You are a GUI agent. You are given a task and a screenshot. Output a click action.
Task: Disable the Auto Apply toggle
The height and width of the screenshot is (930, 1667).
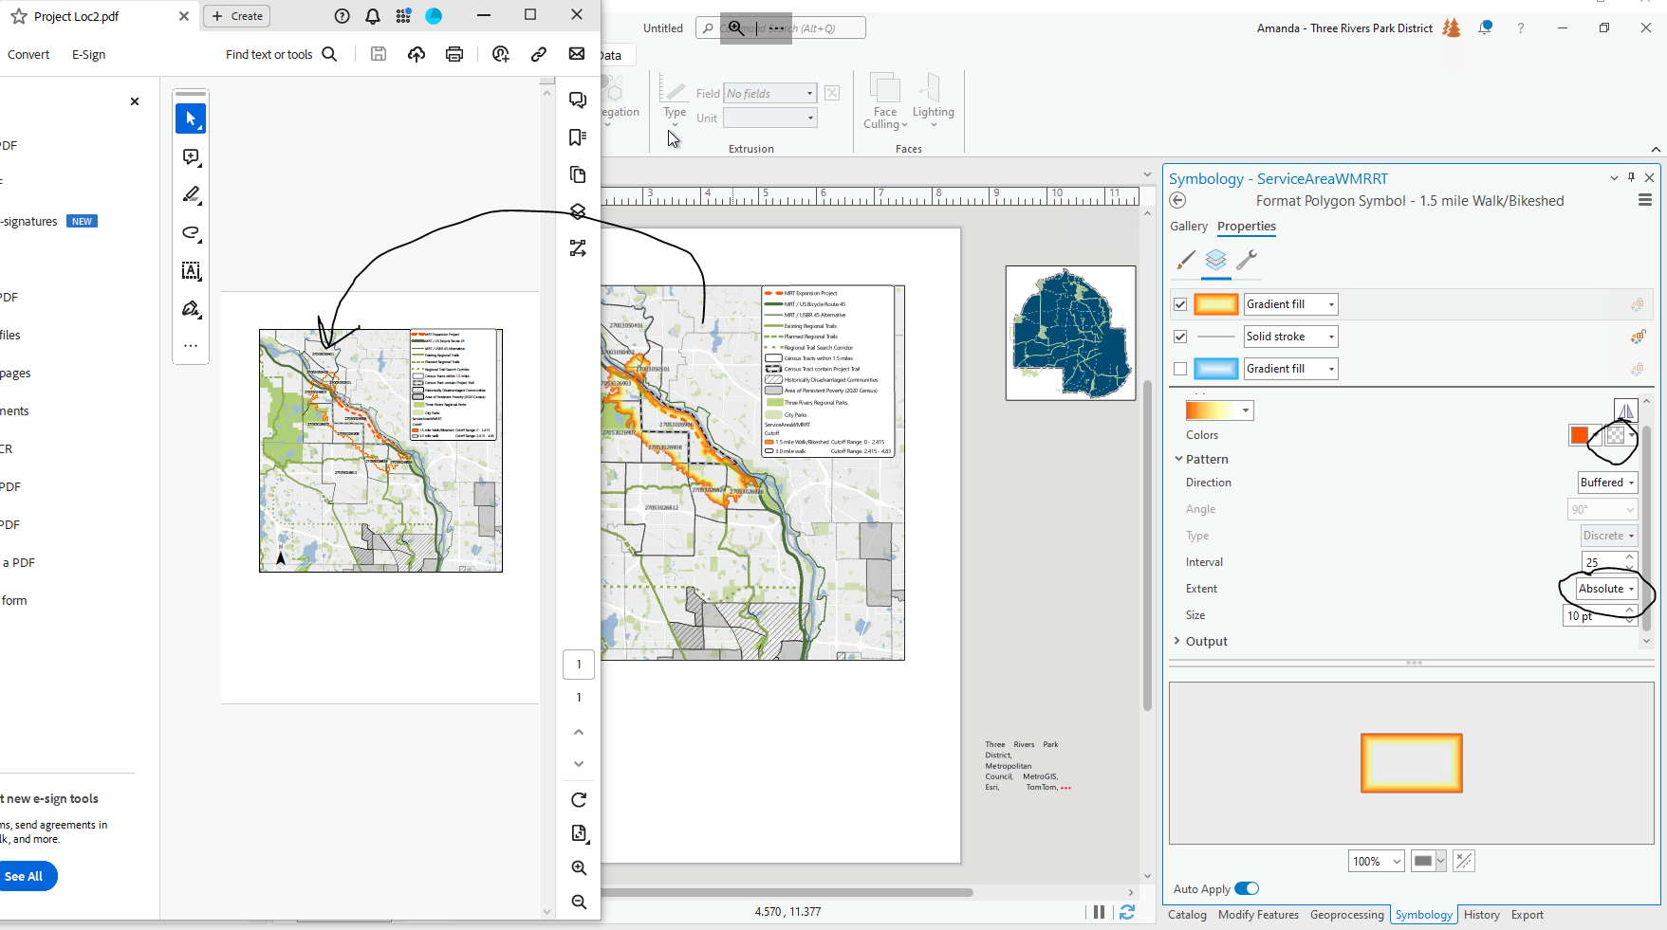click(x=1247, y=888)
